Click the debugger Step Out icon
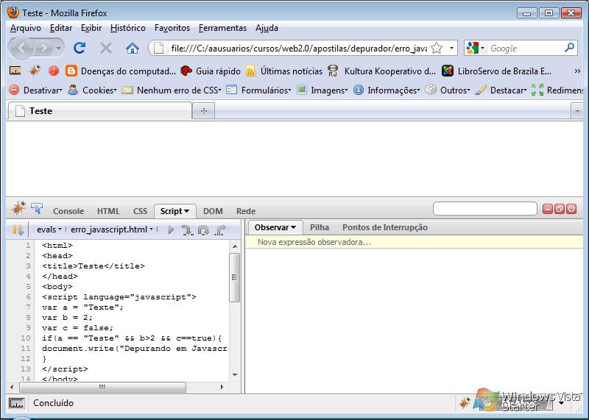Viewport: 589px width, 420px height. click(220, 229)
